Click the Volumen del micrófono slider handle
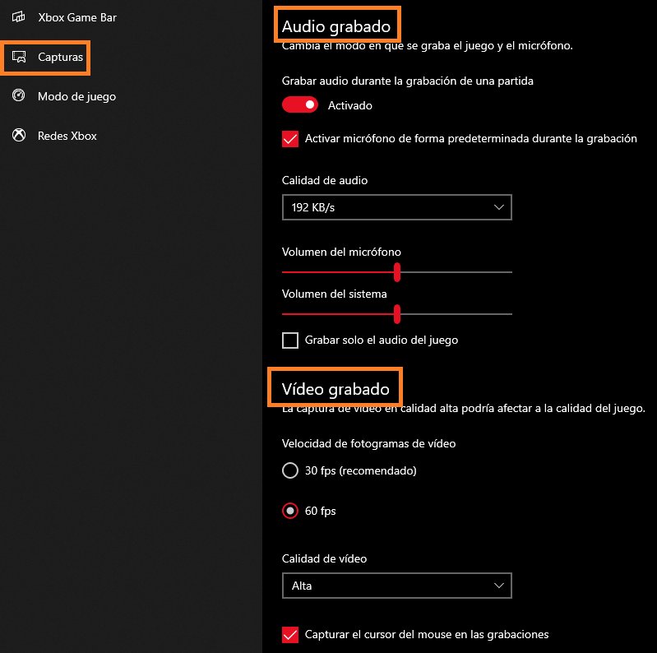This screenshot has width=657, height=653. point(397,272)
